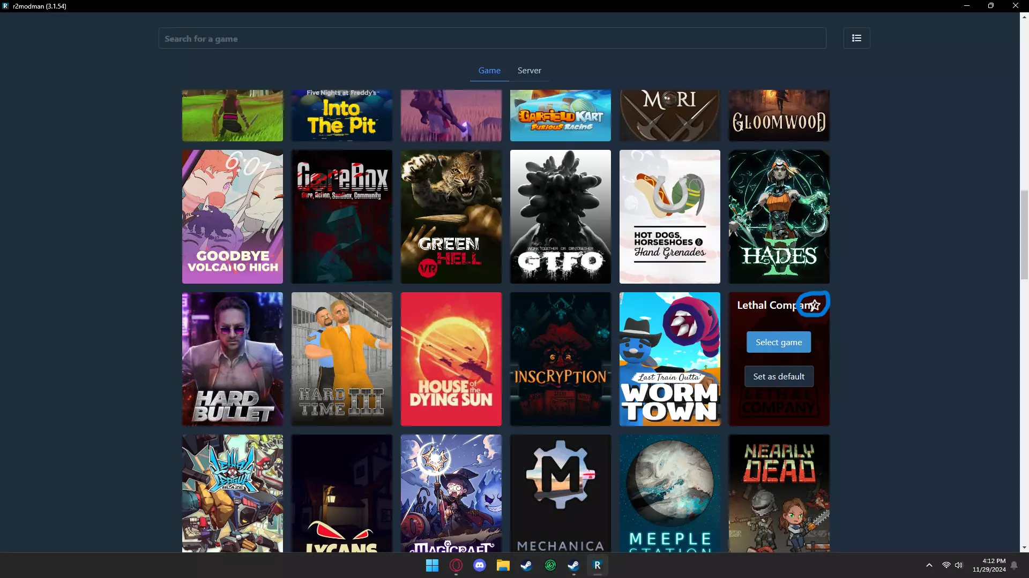Toggle list view layout icon
This screenshot has height=578, width=1029.
point(856,38)
